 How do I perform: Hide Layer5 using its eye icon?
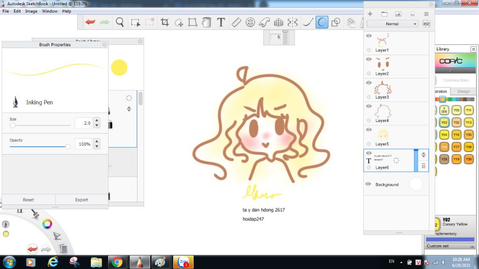pos(369,130)
